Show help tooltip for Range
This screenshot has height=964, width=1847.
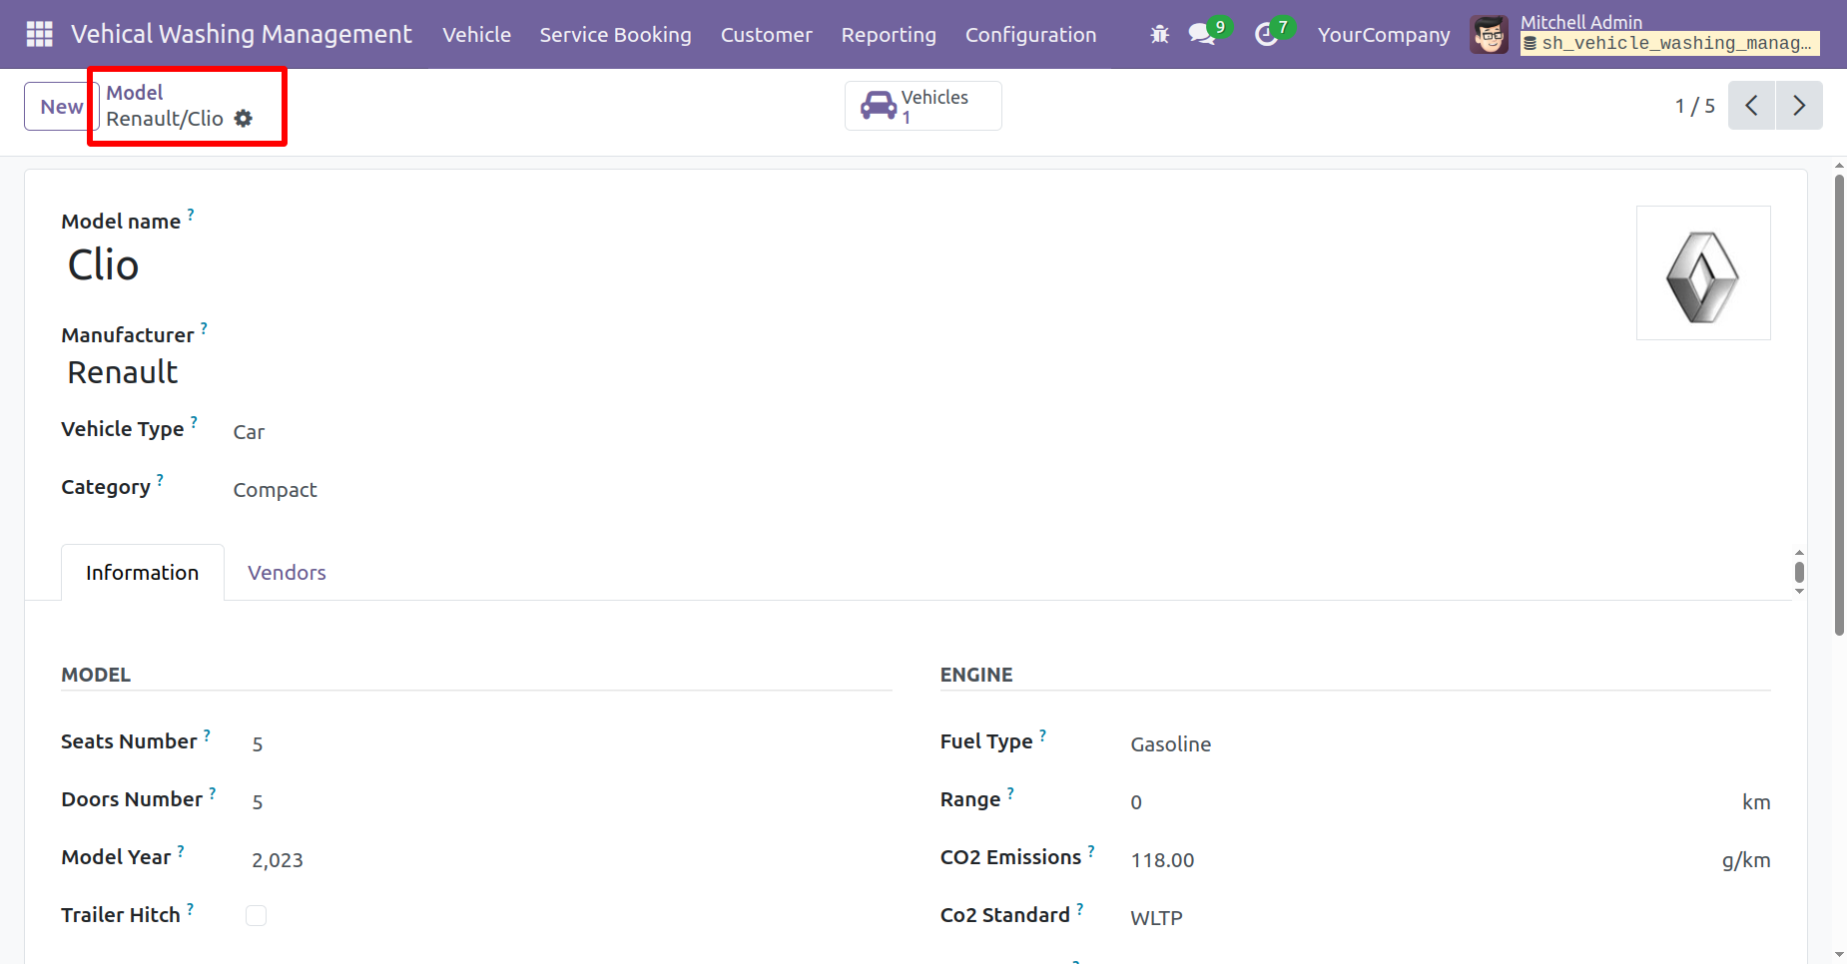coord(1010,793)
